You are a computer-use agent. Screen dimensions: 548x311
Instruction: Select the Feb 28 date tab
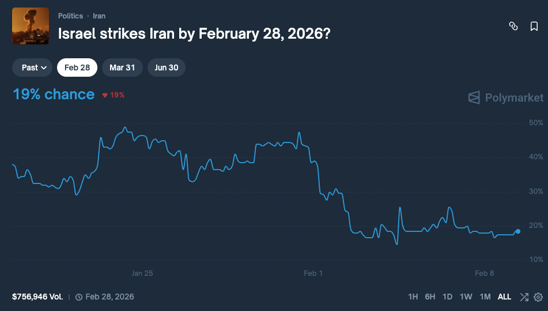(77, 68)
